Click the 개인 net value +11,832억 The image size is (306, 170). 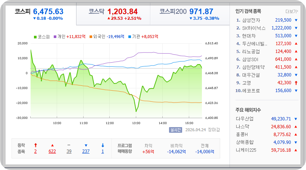tap(76, 37)
